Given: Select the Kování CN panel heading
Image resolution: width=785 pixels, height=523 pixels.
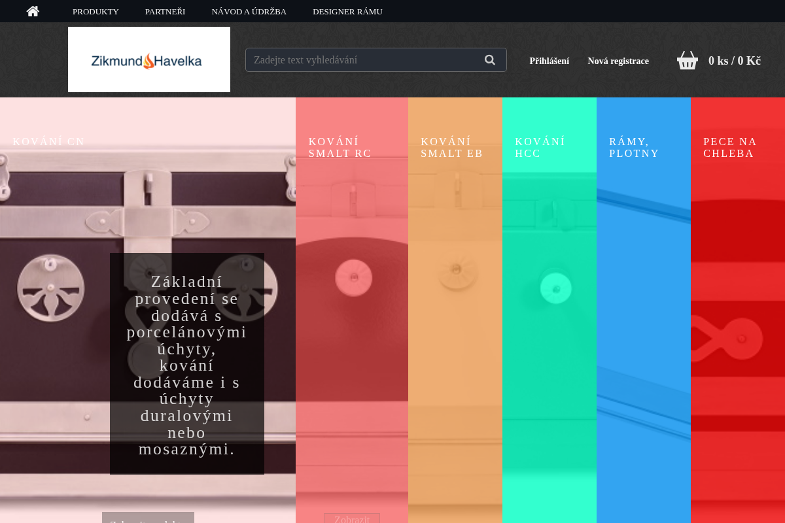Looking at the screenshot, I should pyautogui.click(x=49, y=142).
